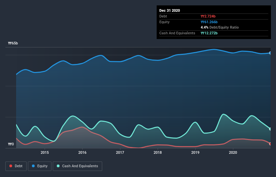Click the 4.4% Debt/Equity Ratio text
Viewport: 276px width, 177px height.
click(x=220, y=28)
